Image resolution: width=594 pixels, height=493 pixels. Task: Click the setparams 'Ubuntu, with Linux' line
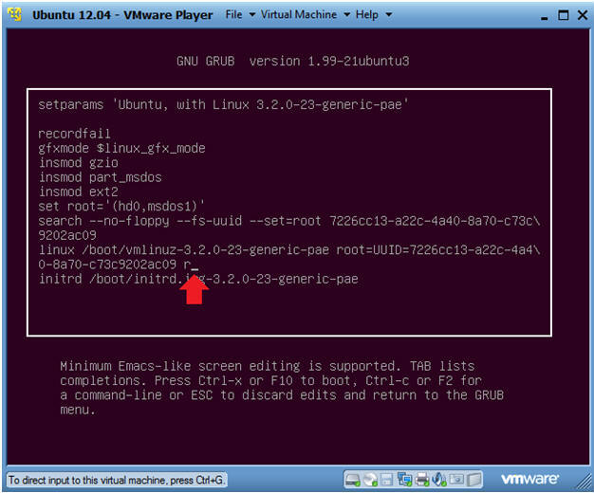(x=223, y=104)
